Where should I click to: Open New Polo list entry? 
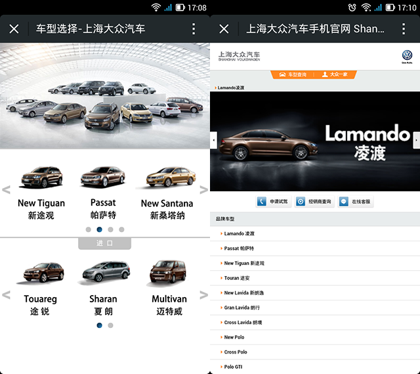[315, 337]
